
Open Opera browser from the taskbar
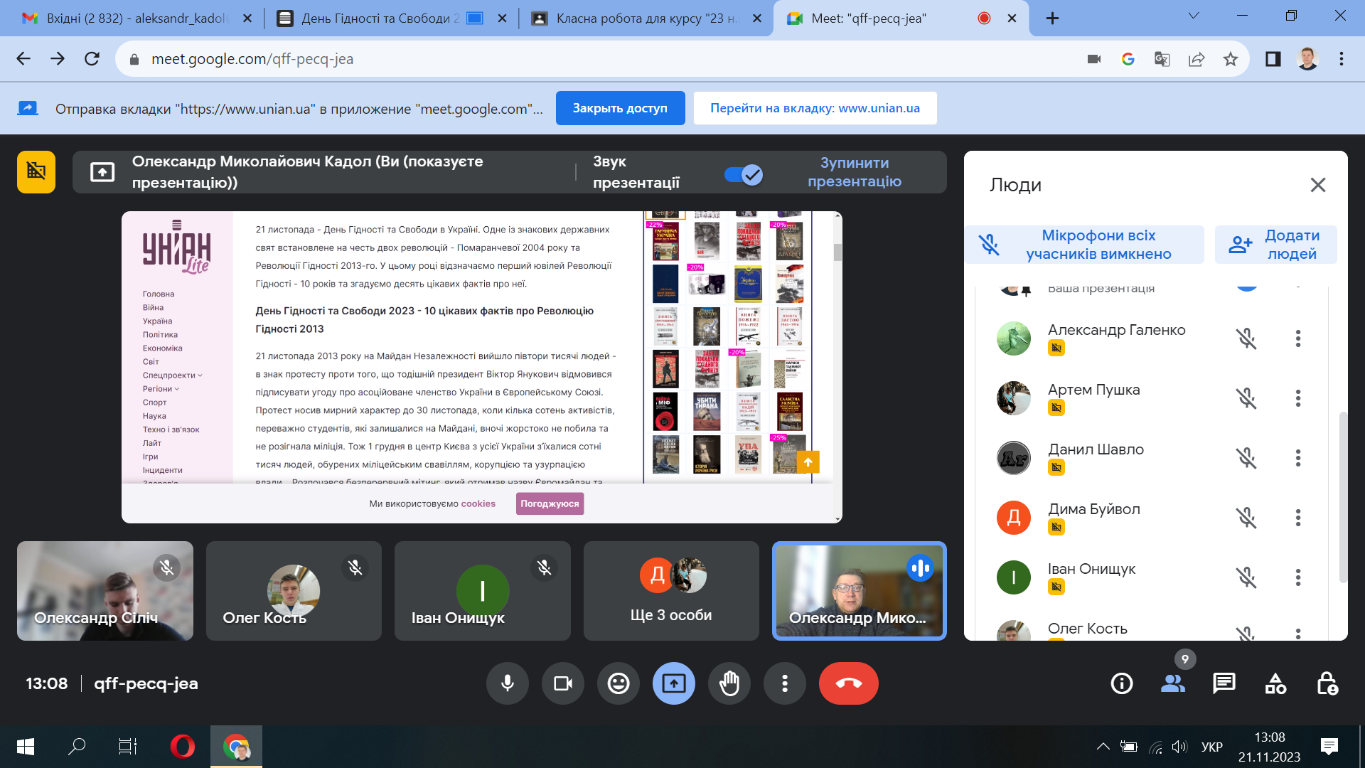pos(183,746)
